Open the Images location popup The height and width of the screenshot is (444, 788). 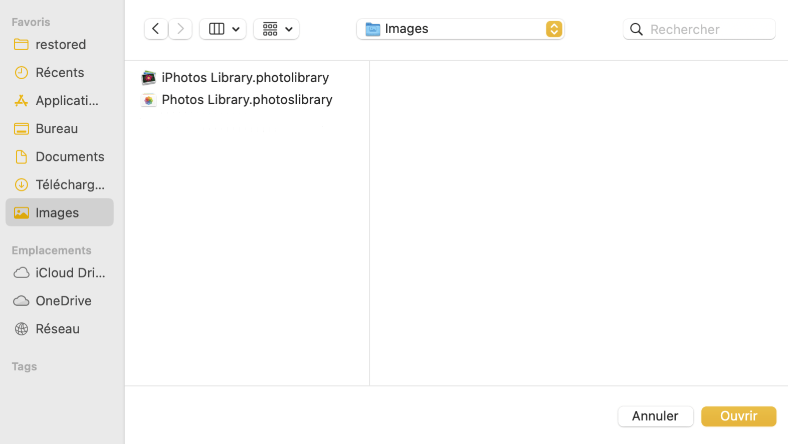click(460, 29)
